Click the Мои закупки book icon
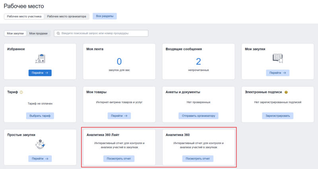Image resolution: width=318 pixels, height=169 pixels. click(277, 58)
